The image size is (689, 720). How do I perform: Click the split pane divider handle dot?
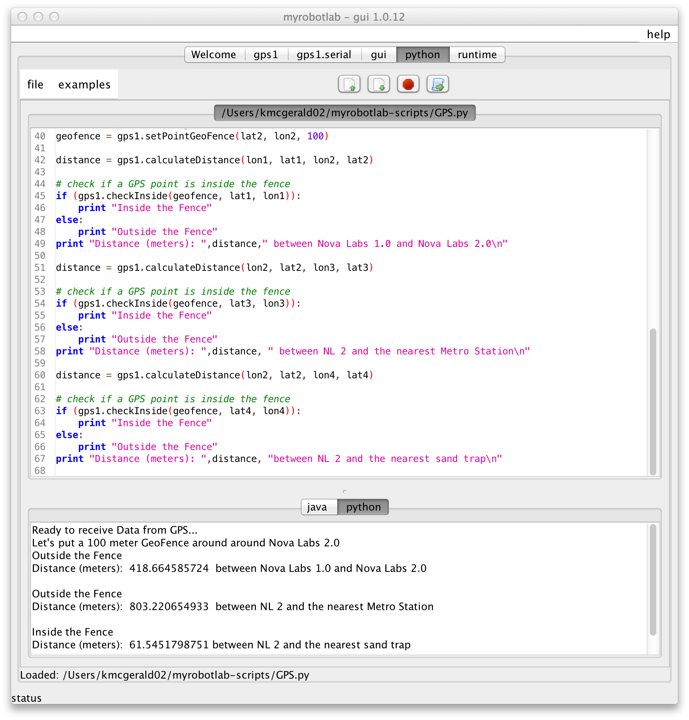(x=345, y=492)
